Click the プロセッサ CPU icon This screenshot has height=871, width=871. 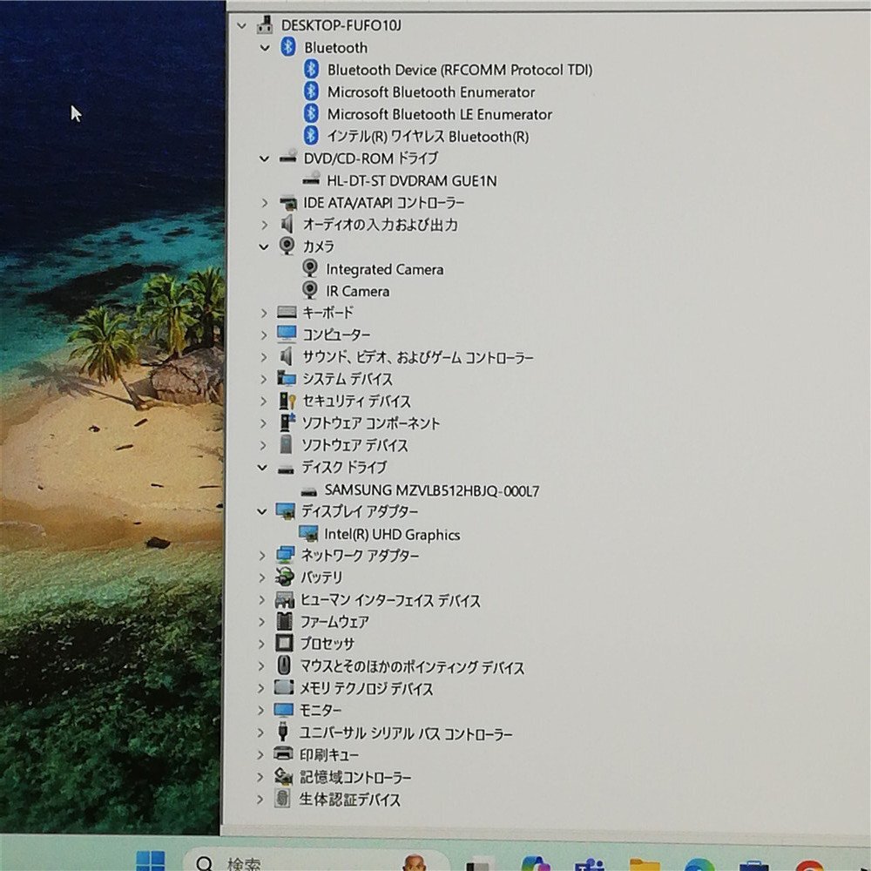click(x=285, y=644)
